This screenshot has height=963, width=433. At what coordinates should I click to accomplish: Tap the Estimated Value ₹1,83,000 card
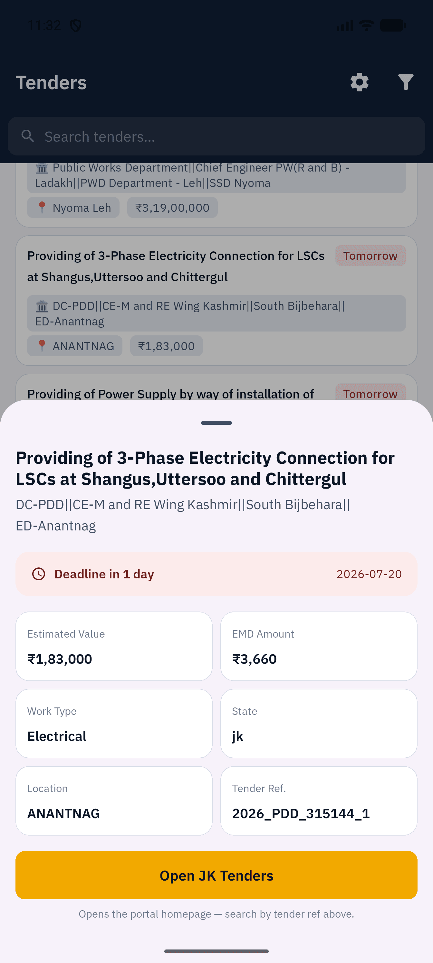tap(114, 646)
